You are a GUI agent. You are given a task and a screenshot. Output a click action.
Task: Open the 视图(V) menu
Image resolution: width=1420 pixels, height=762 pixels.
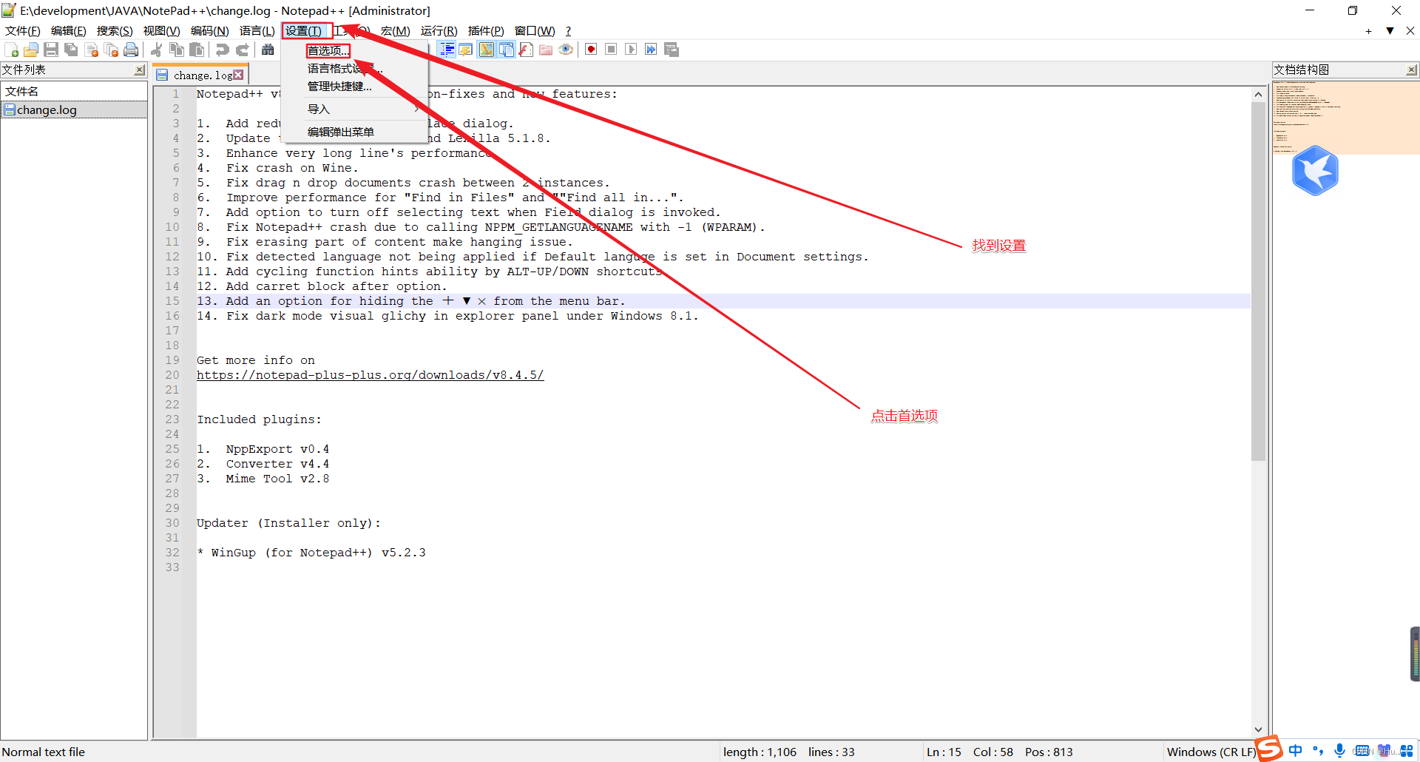click(162, 31)
